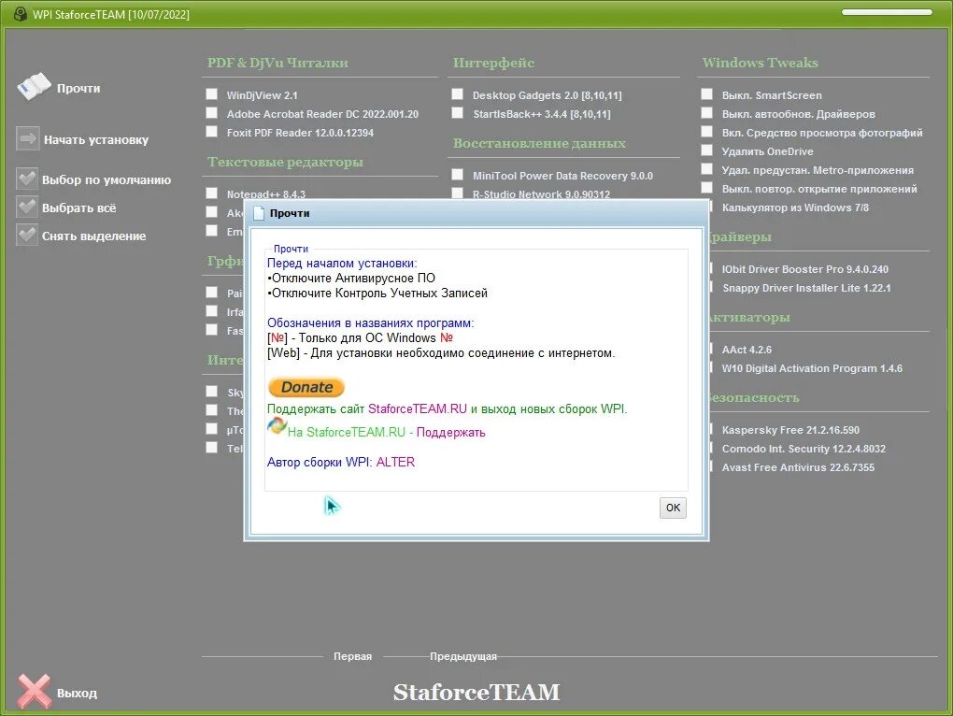Click the Выбрать всё checkmark icon

(27, 207)
